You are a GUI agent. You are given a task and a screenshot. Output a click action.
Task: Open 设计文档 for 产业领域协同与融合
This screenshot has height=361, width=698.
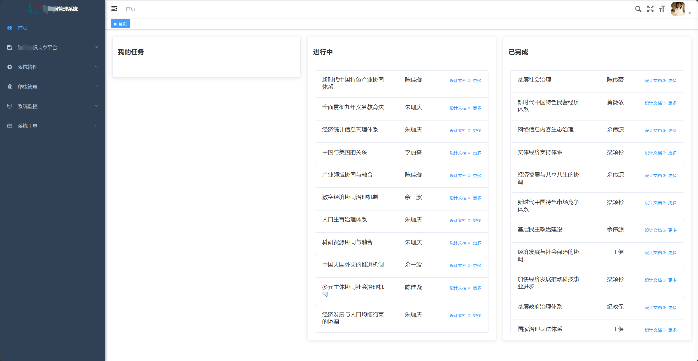pos(460,175)
